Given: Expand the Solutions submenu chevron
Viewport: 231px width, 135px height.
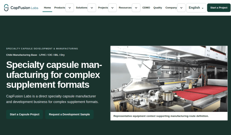Looking at the screenshot, I should [x=92, y=8].
